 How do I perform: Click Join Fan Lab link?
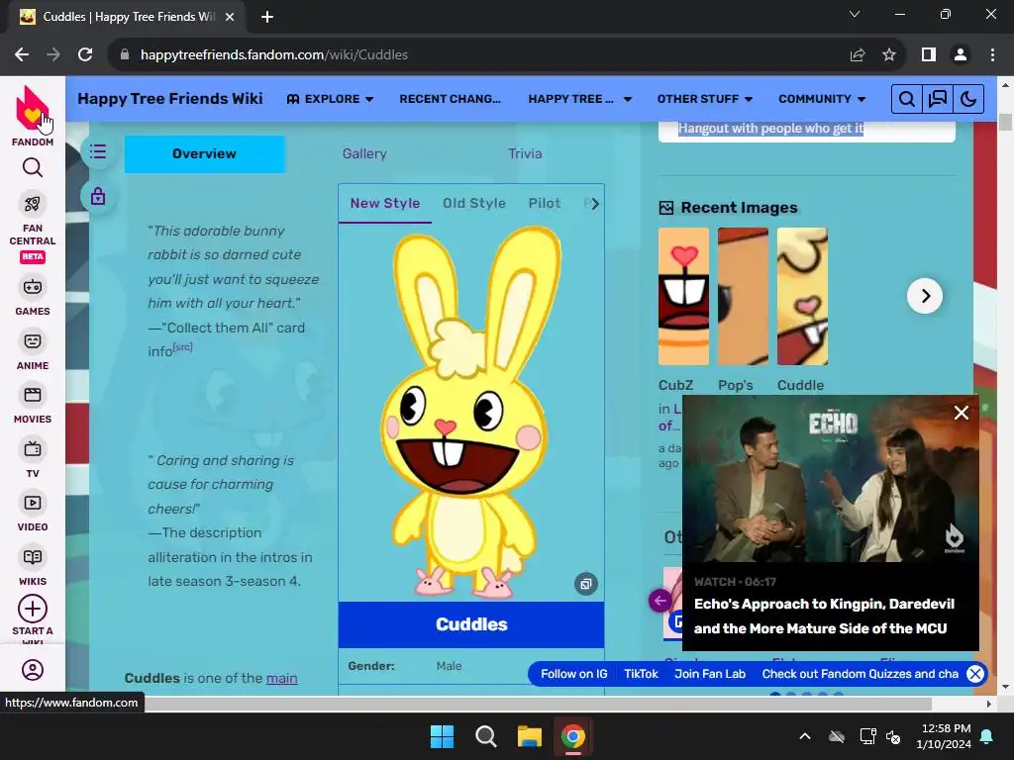[x=710, y=674]
